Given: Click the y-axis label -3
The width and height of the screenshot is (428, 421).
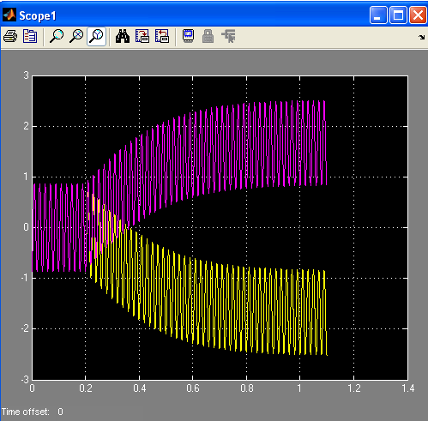Looking at the screenshot, I should pos(25,380).
